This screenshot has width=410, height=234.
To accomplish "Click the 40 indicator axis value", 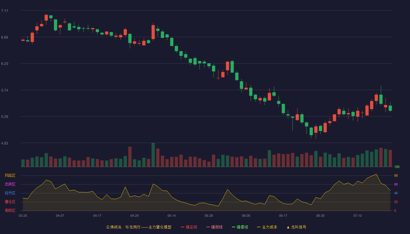I will [x=396, y=193].
